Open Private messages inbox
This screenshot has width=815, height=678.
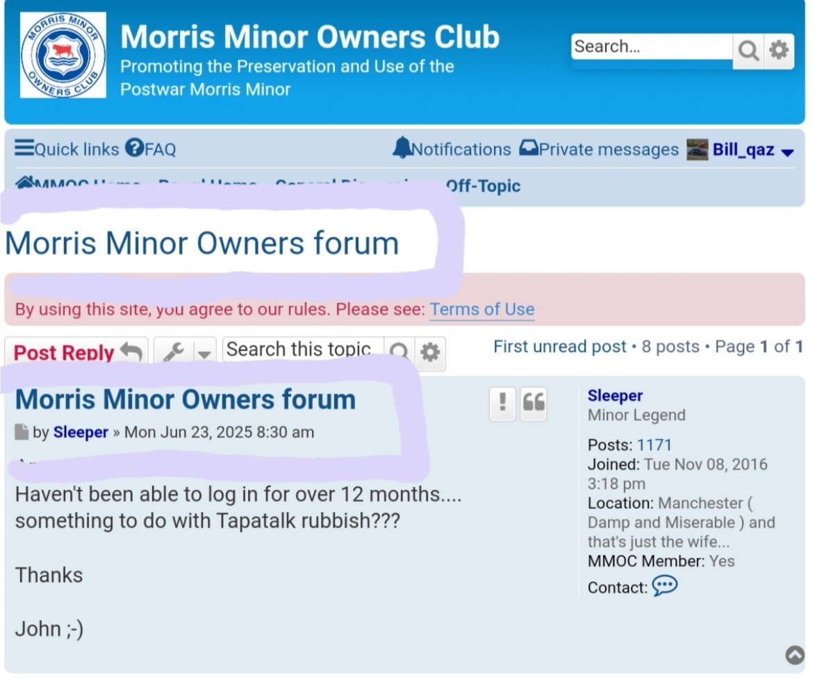(600, 149)
